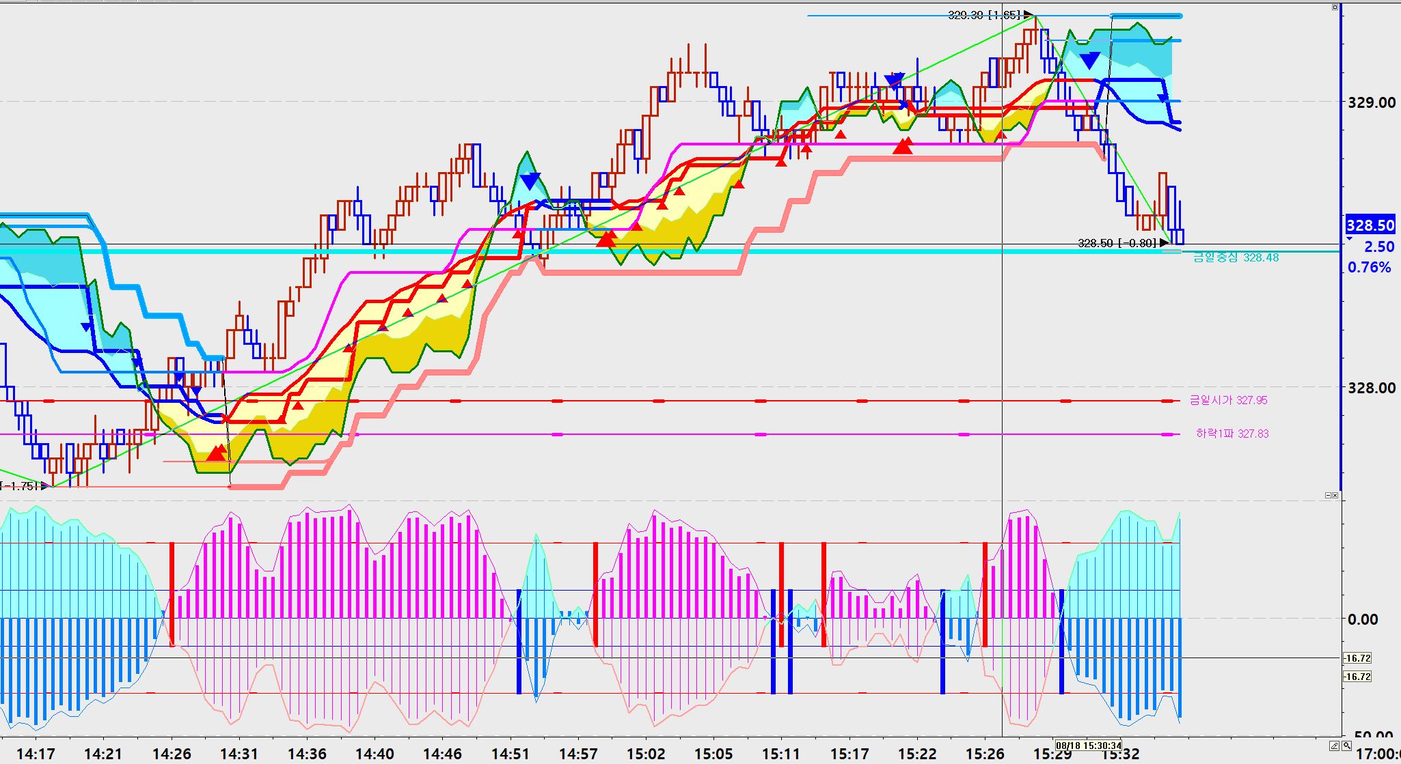The image size is (1401, 764).
Task: Click the 329.30 [1.65] high annotation
Action: (984, 15)
